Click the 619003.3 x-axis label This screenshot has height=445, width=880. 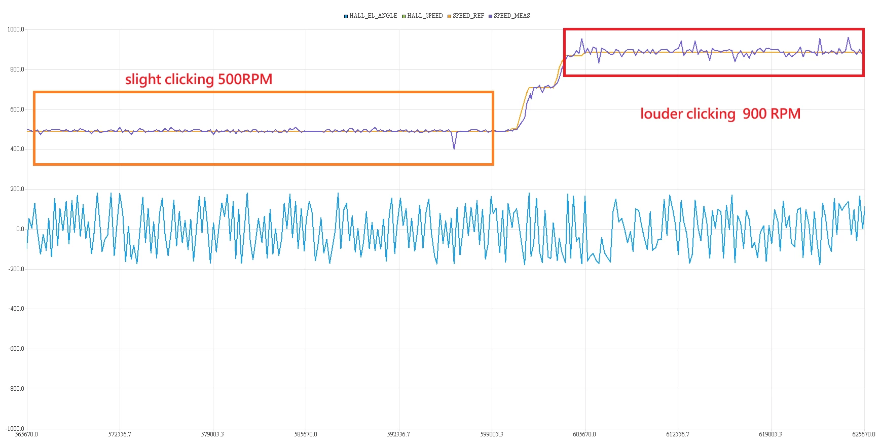pos(771,434)
